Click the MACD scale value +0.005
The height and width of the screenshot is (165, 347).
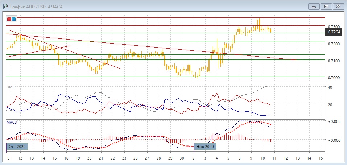pyautogui.click(x=334, y=121)
